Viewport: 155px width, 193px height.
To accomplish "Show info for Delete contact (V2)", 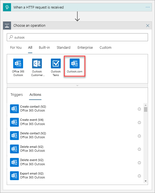I will (139, 136).
